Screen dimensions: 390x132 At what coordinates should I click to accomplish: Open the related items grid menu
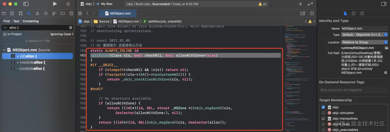pos(80,14)
